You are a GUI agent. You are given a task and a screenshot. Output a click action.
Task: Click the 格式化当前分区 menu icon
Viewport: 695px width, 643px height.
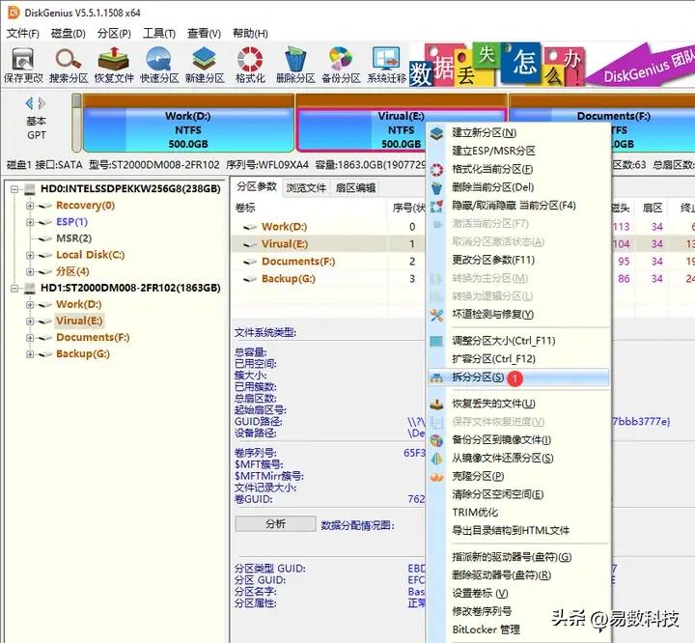pos(436,169)
